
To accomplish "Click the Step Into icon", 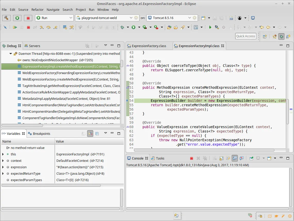I will pos(42,27).
